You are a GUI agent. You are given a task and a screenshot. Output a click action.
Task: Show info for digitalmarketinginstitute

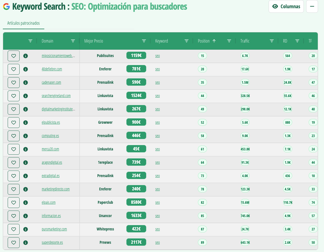click(x=26, y=109)
